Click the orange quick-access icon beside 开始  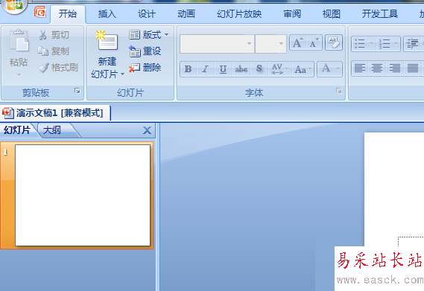point(39,12)
